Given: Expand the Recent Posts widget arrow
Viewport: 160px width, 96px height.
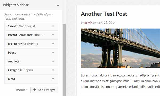Looking at the screenshot, I should point(53,44).
